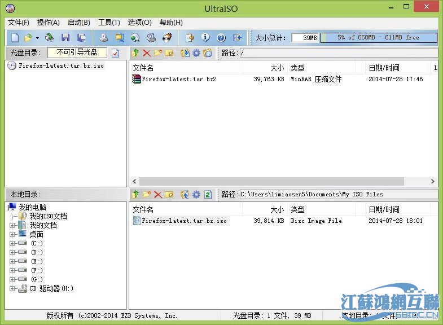Viewport: 443px width, 325px height.
Task: Open the 工具(T) menu
Action: click(109, 23)
